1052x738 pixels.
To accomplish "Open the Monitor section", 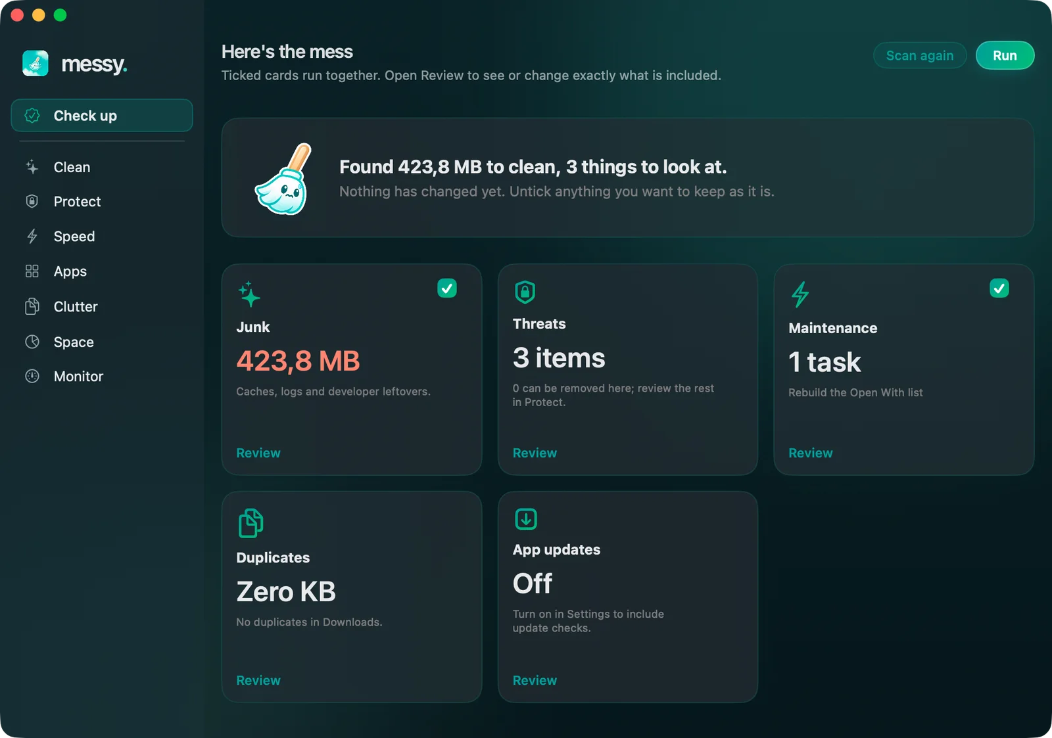I will click(102, 376).
